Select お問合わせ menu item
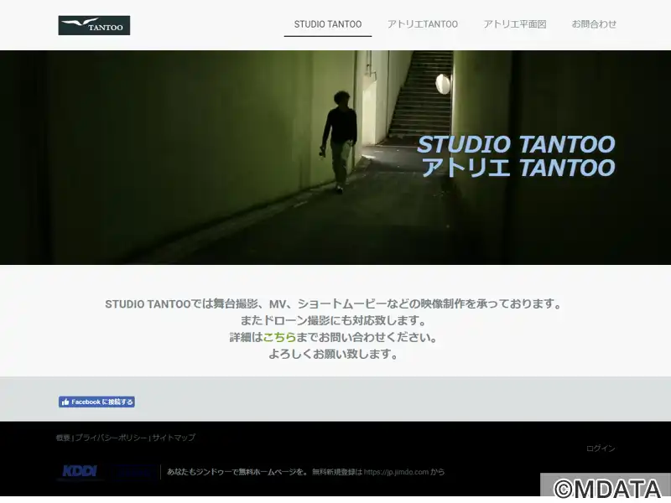 click(x=594, y=24)
